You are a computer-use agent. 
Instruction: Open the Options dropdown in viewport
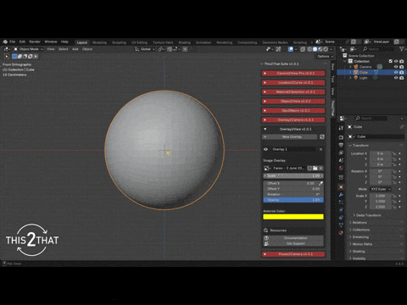pyautogui.click(x=325, y=56)
